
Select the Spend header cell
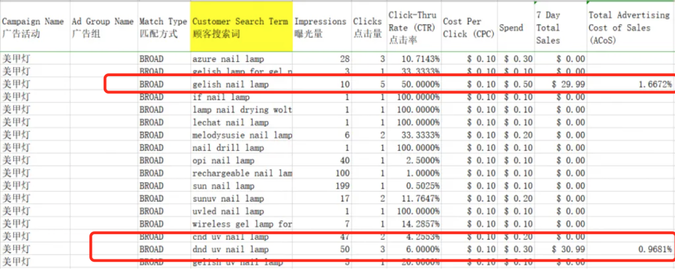pos(516,27)
